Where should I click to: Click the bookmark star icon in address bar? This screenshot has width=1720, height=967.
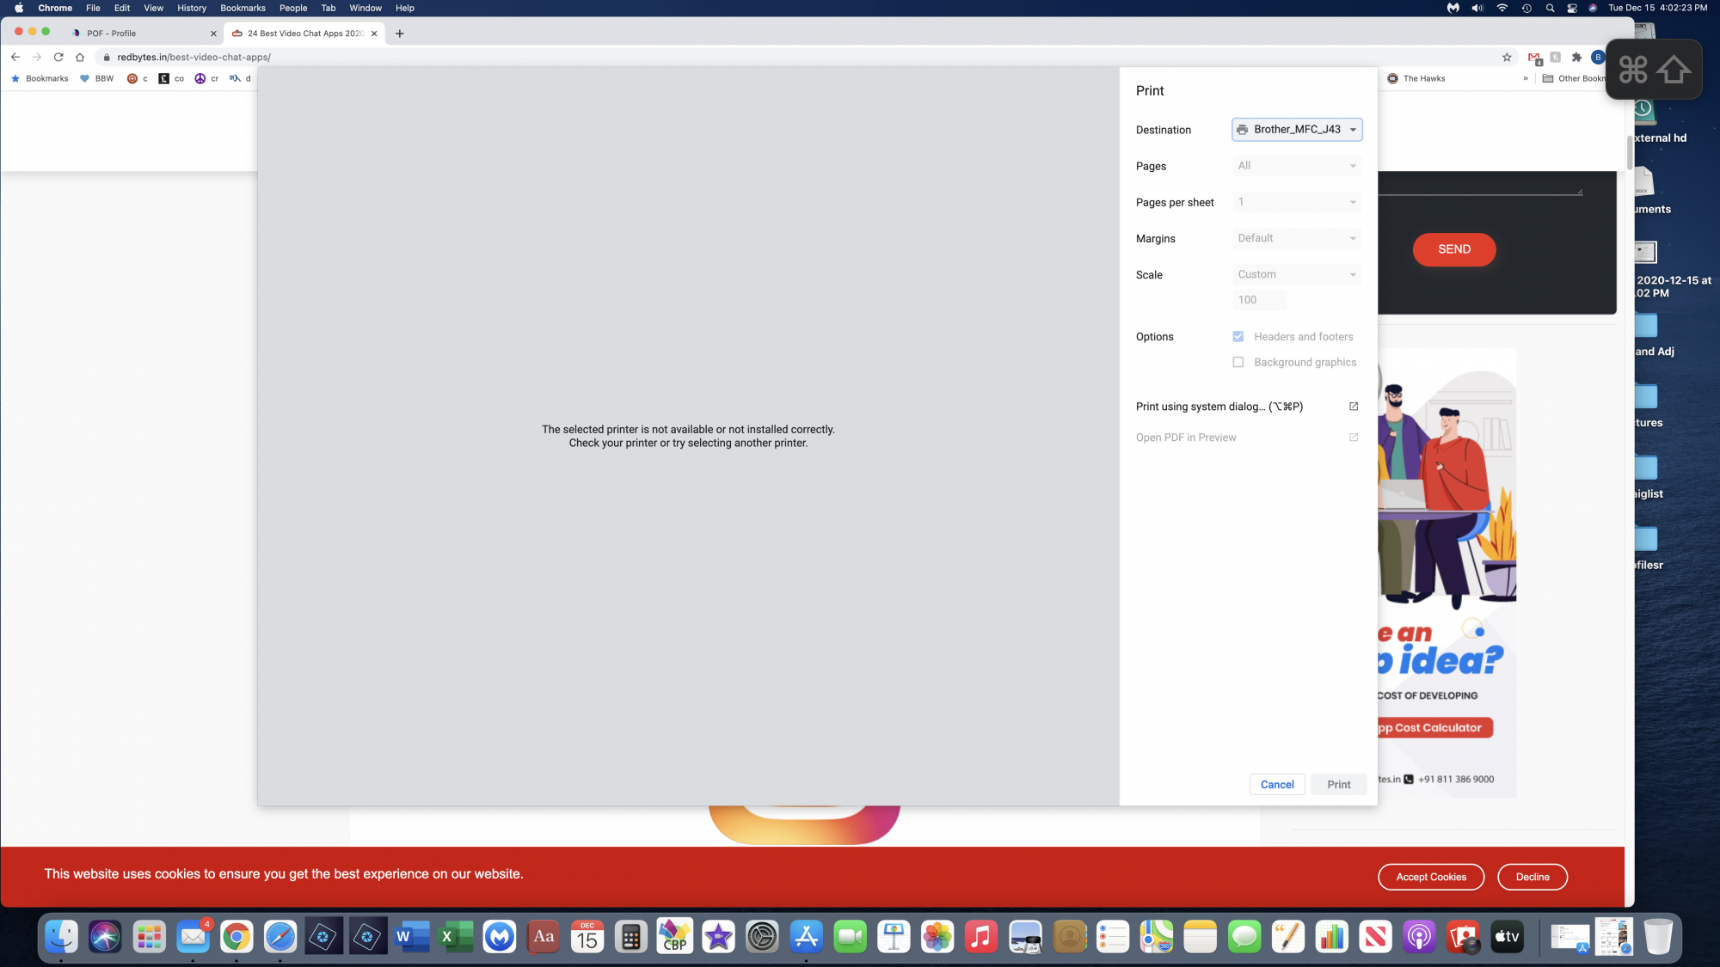tap(1507, 58)
